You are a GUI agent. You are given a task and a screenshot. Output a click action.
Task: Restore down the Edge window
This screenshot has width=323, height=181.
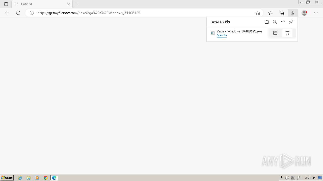tap(308, 2)
